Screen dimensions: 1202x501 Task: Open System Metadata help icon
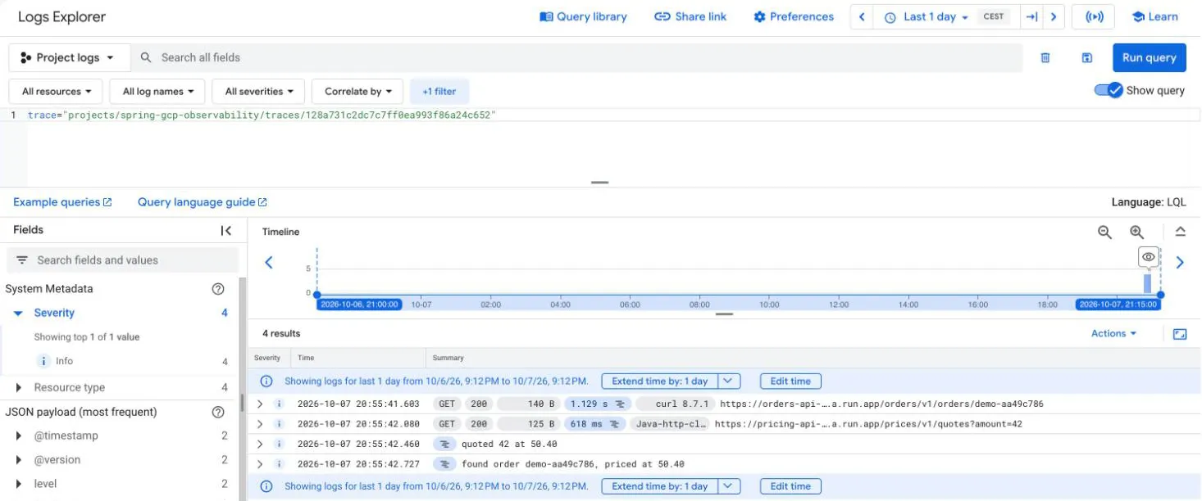[218, 289]
